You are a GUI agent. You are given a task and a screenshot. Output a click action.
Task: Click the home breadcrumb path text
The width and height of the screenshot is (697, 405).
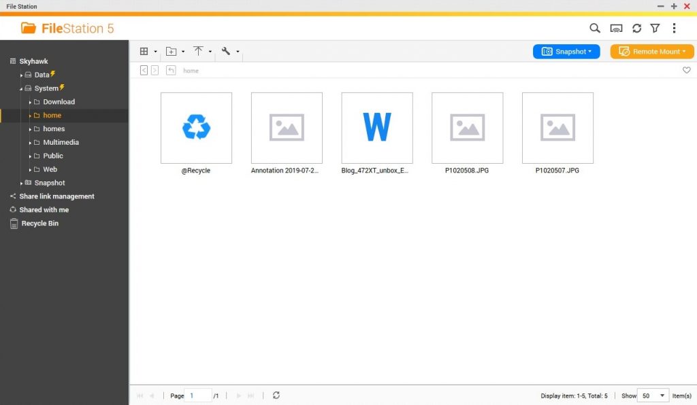pos(191,71)
